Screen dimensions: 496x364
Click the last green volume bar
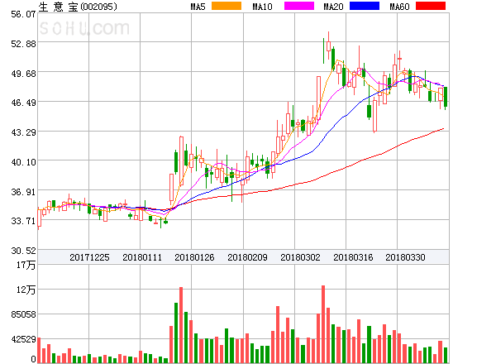[446, 355]
